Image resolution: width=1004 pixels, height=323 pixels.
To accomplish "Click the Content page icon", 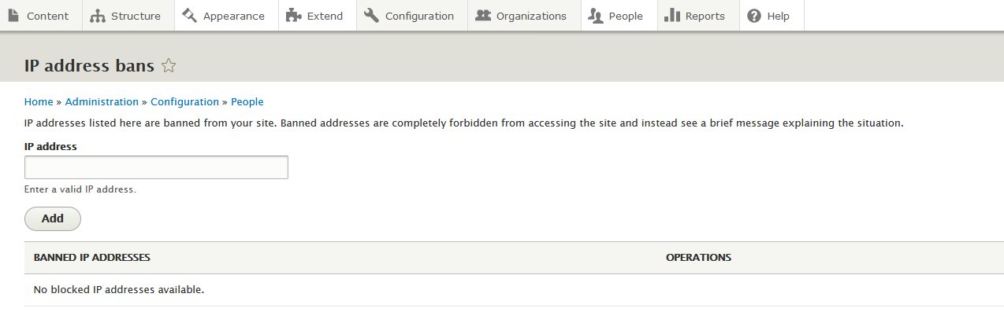I will (x=13, y=16).
